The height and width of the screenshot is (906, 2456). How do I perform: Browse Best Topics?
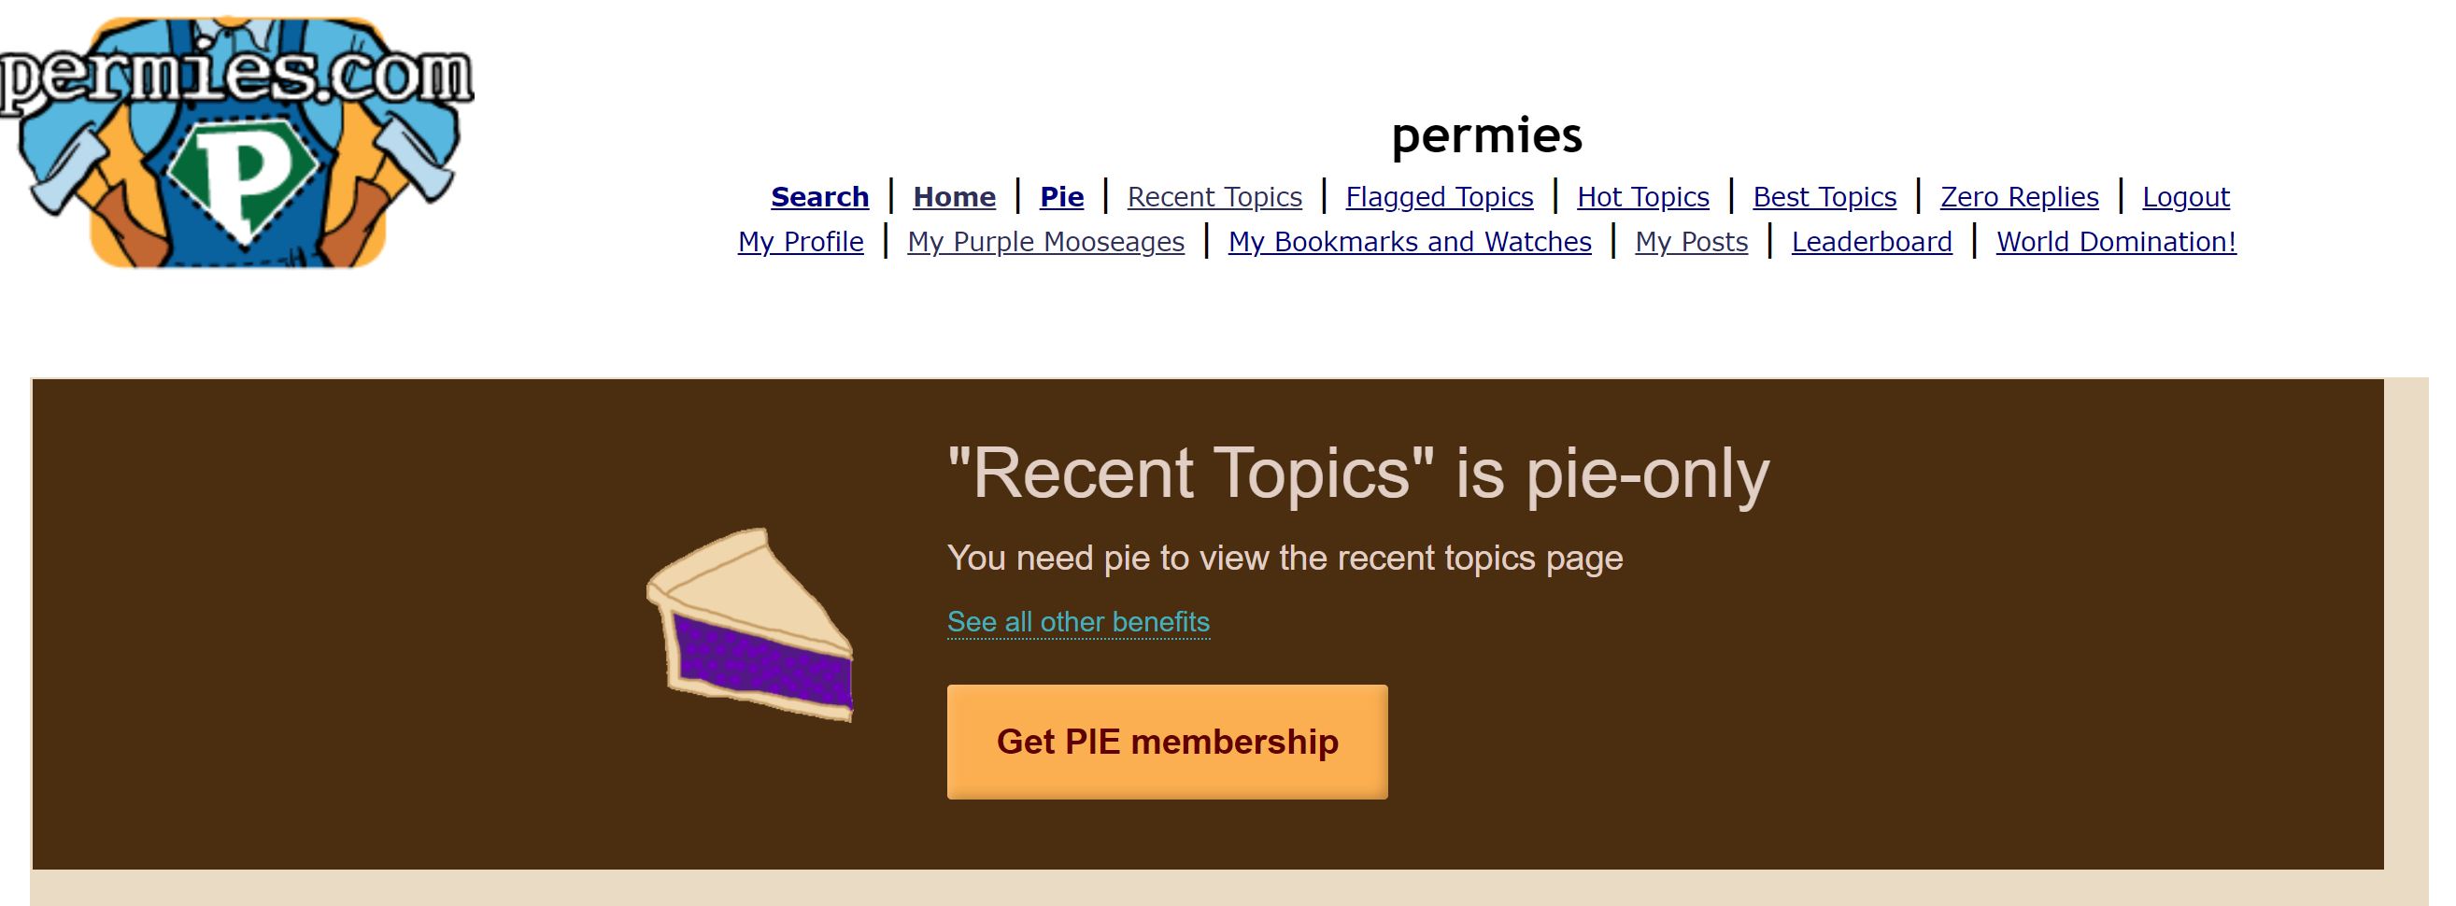[1824, 197]
